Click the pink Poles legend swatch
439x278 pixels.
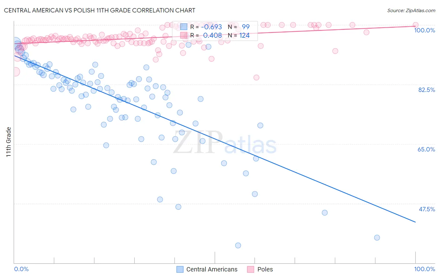point(250,269)
